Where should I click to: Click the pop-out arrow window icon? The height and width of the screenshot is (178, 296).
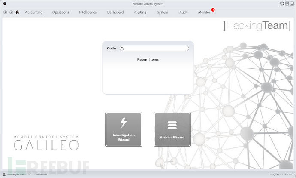pyautogui.click(x=287, y=3)
